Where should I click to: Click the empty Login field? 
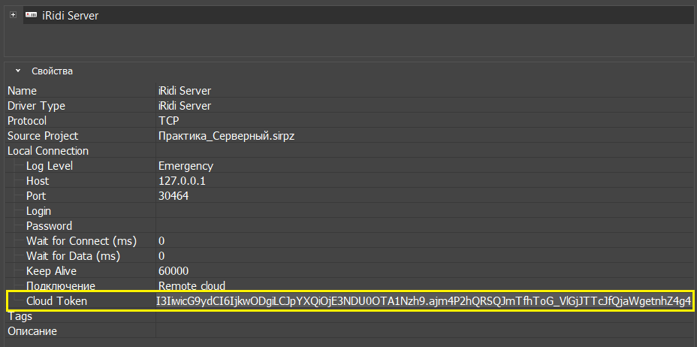coord(421,211)
